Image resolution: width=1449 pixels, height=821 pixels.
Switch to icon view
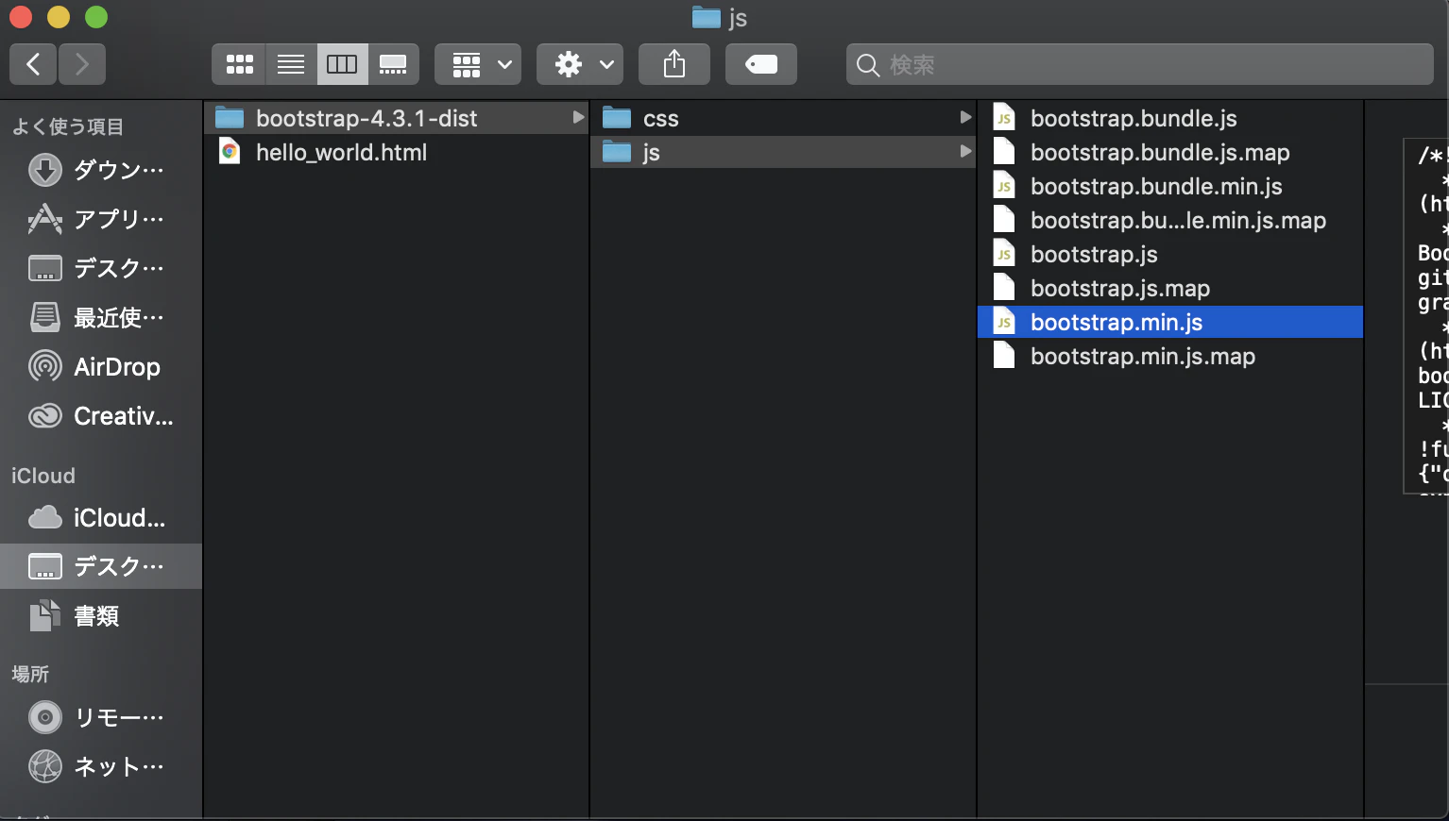point(239,64)
